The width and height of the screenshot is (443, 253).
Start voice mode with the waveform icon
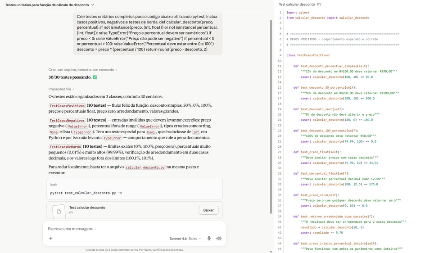click(219, 238)
